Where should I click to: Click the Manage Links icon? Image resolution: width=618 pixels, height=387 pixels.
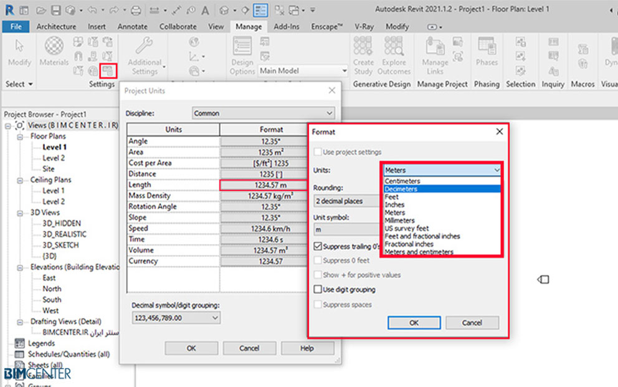(435, 47)
